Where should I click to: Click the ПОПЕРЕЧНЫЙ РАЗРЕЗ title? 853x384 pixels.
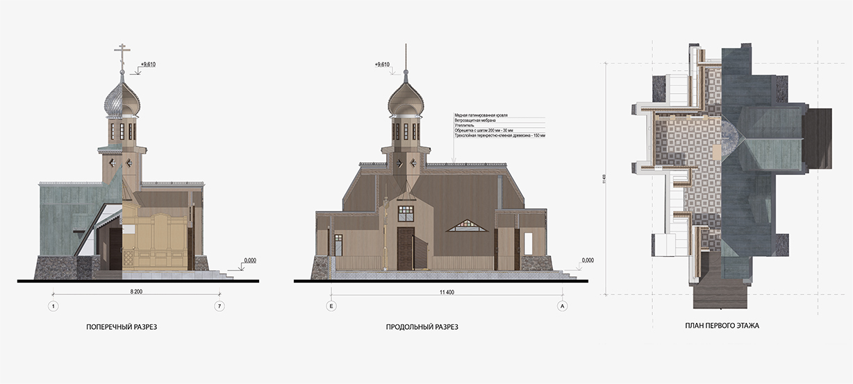(122, 326)
